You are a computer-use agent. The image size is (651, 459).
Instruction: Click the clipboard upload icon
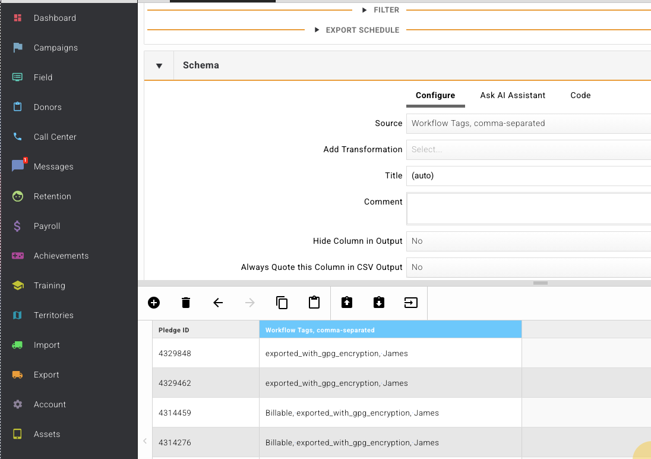(x=346, y=302)
